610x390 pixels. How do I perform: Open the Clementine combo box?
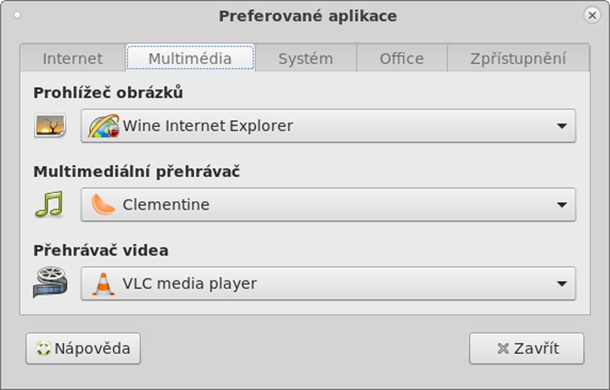pos(328,205)
